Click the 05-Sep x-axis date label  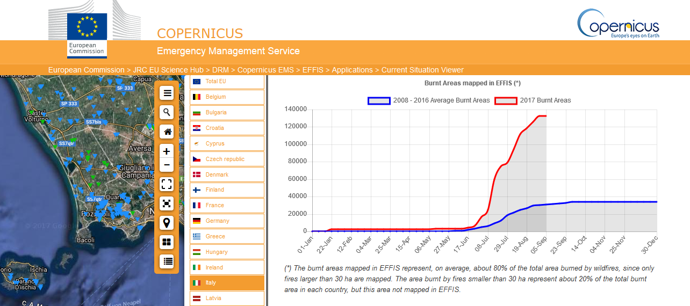(538, 244)
